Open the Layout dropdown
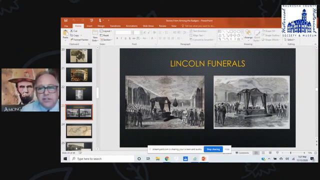320x180 pixels. pyautogui.click(x=105, y=31)
